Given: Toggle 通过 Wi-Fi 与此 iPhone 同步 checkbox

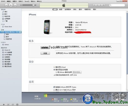Looking at the screenshot, I should point(54,90).
